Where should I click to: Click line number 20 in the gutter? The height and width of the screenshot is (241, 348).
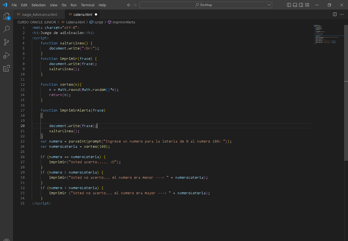[22, 126]
